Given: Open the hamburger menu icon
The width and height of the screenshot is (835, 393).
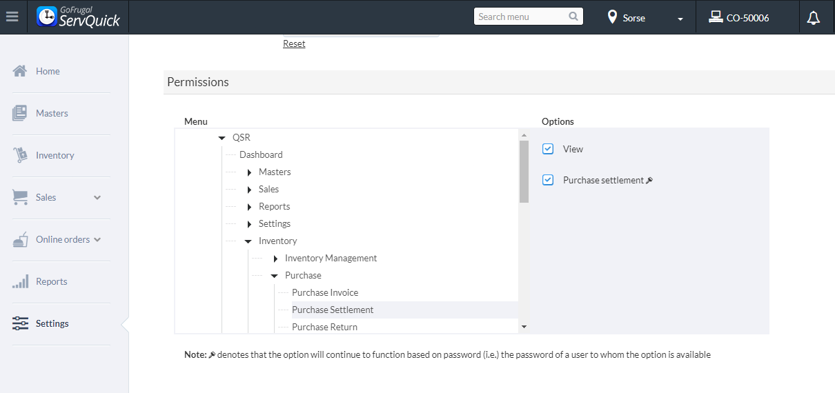Looking at the screenshot, I should coord(12,17).
